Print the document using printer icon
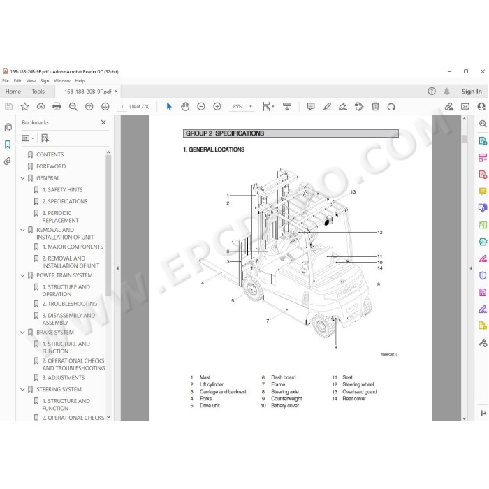 point(57,107)
